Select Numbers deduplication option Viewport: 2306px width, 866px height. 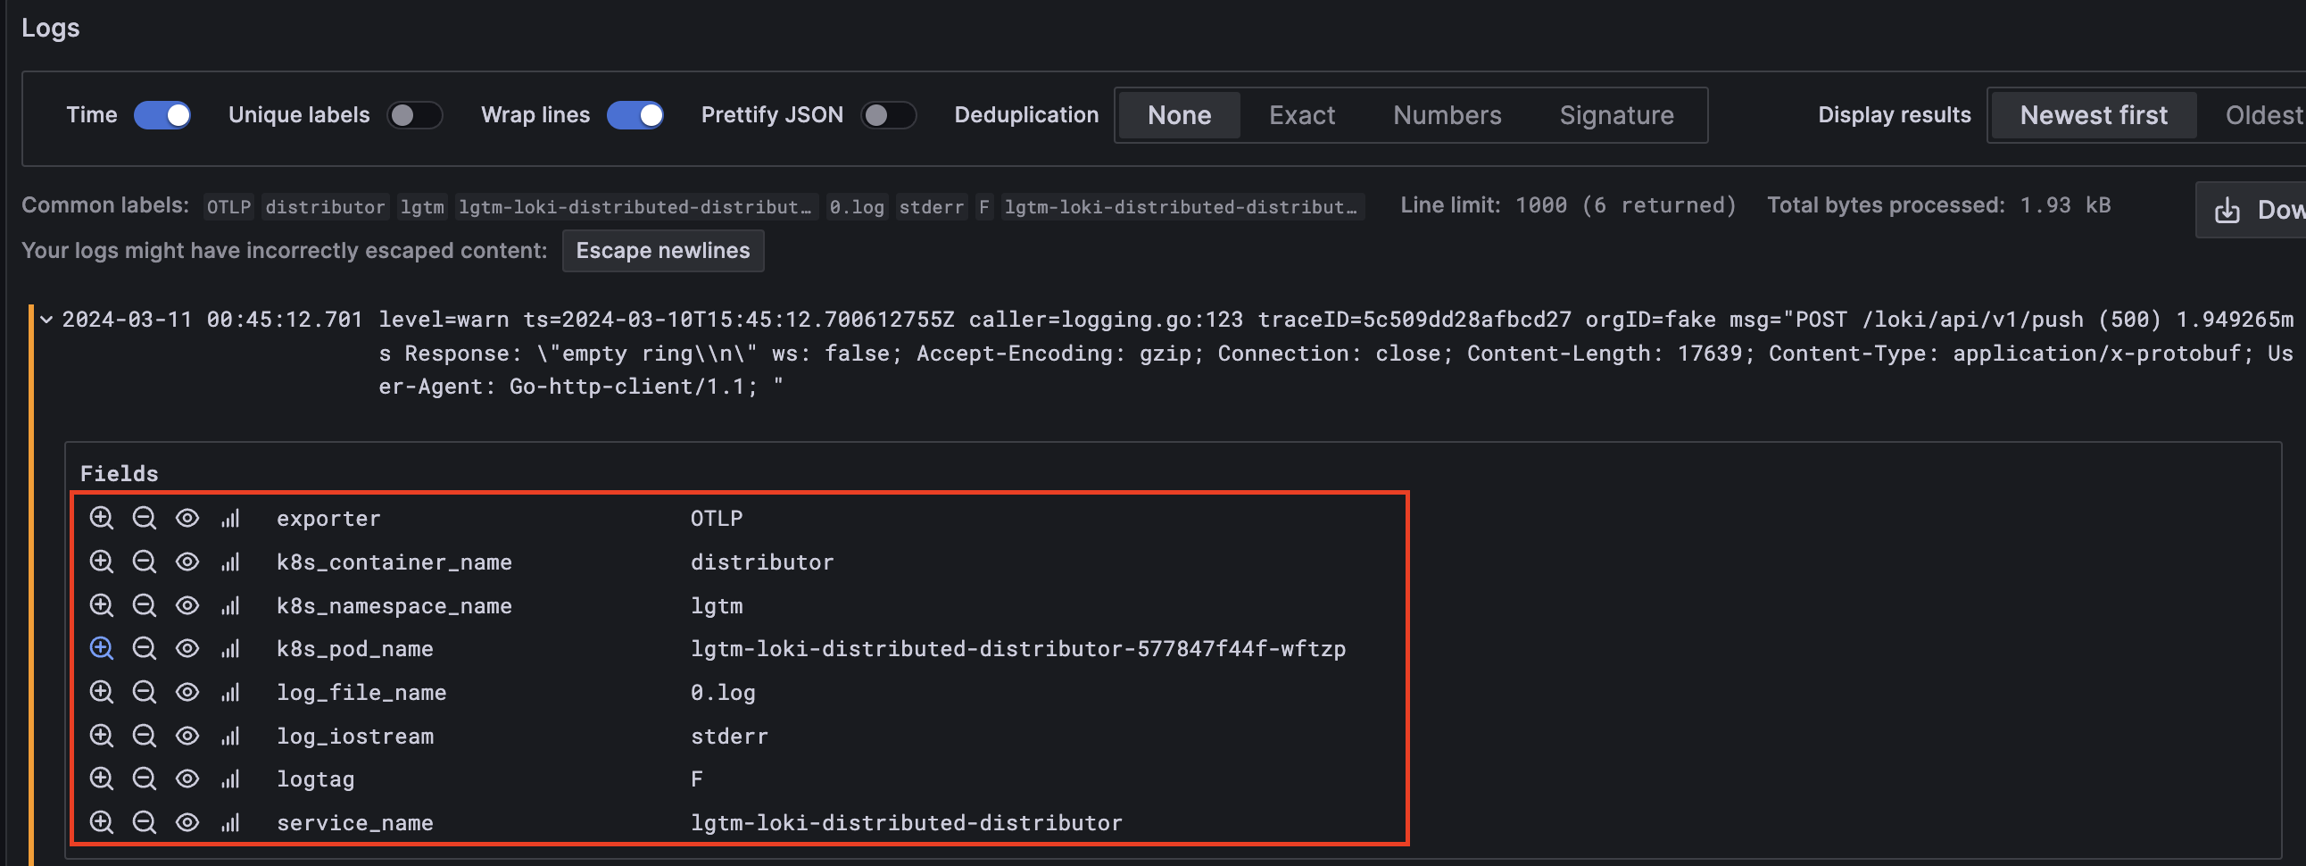tap(1447, 114)
